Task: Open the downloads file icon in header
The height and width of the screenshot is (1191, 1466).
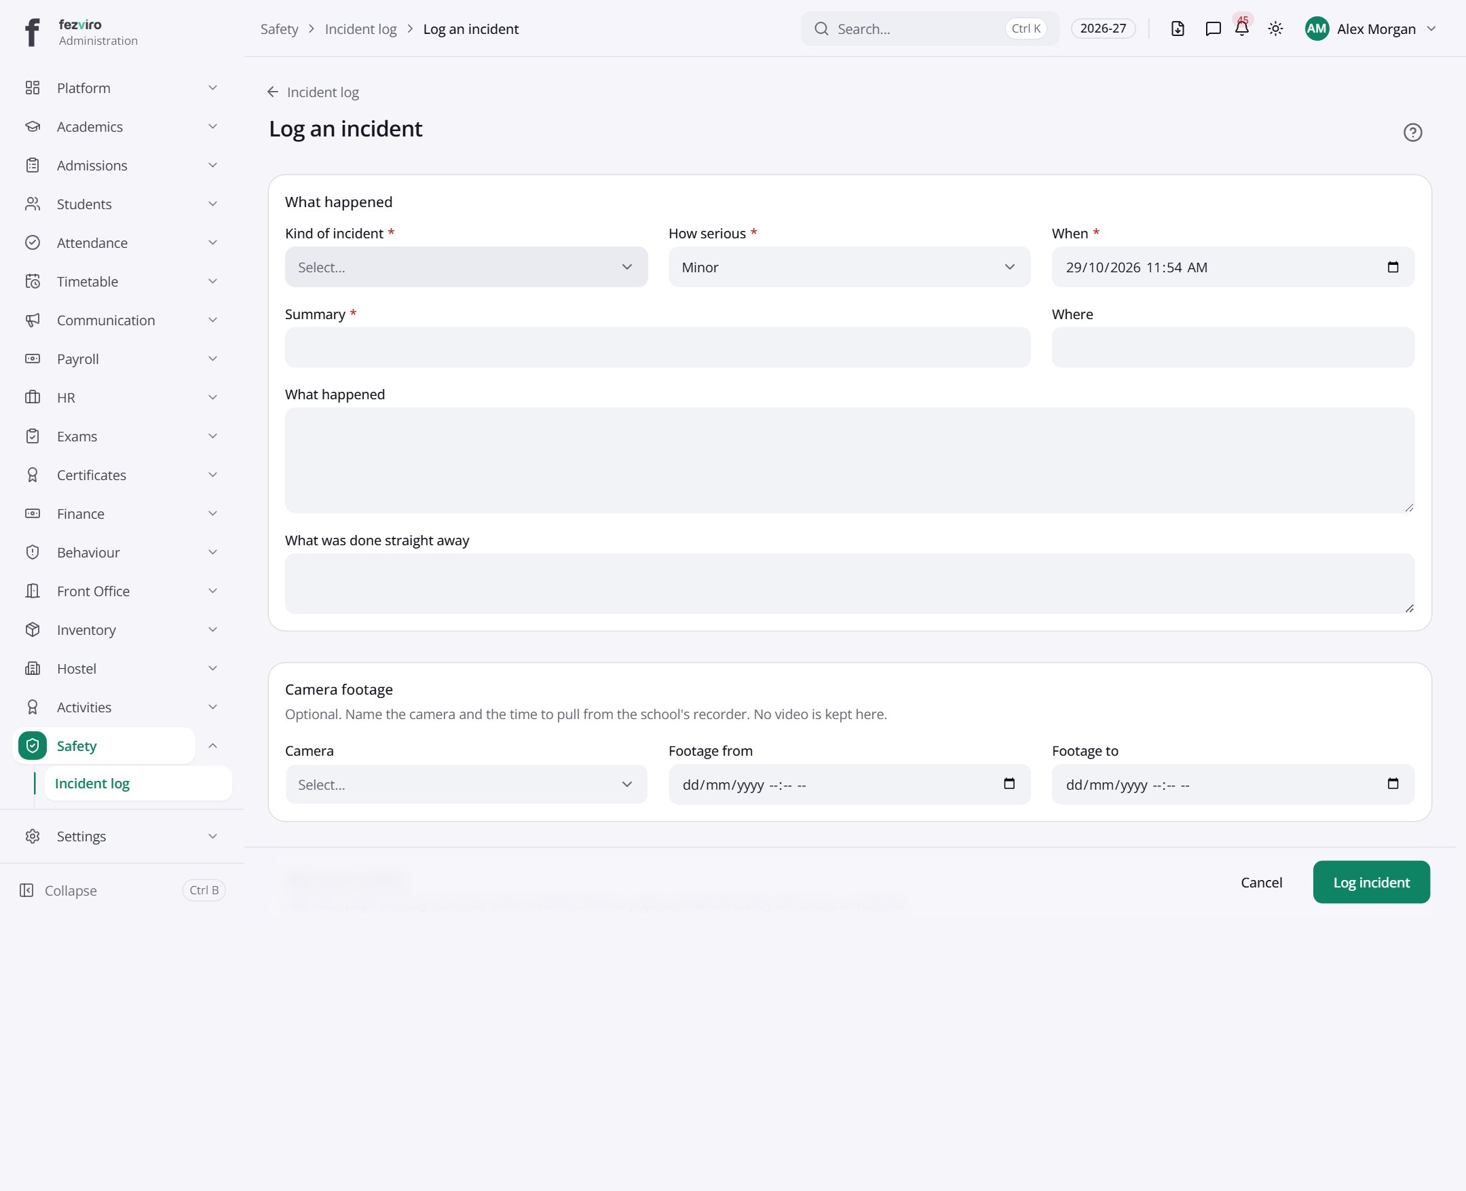Action: tap(1178, 29)
